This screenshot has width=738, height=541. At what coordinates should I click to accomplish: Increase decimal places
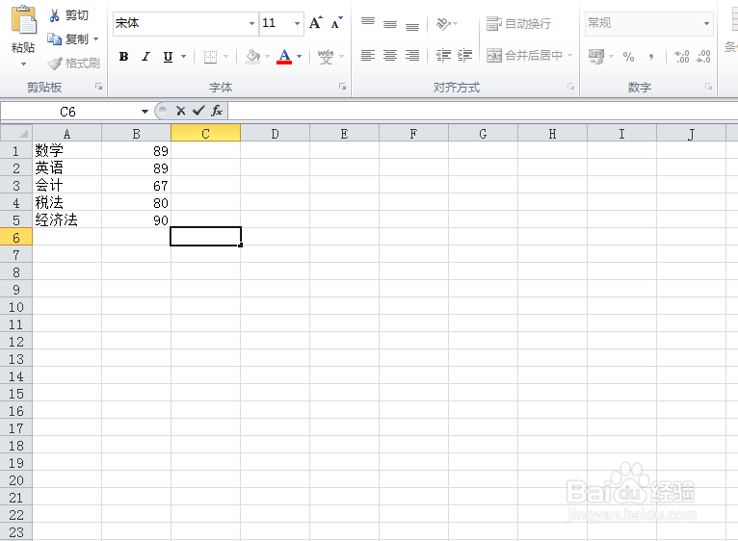click(x=682, y=57)
